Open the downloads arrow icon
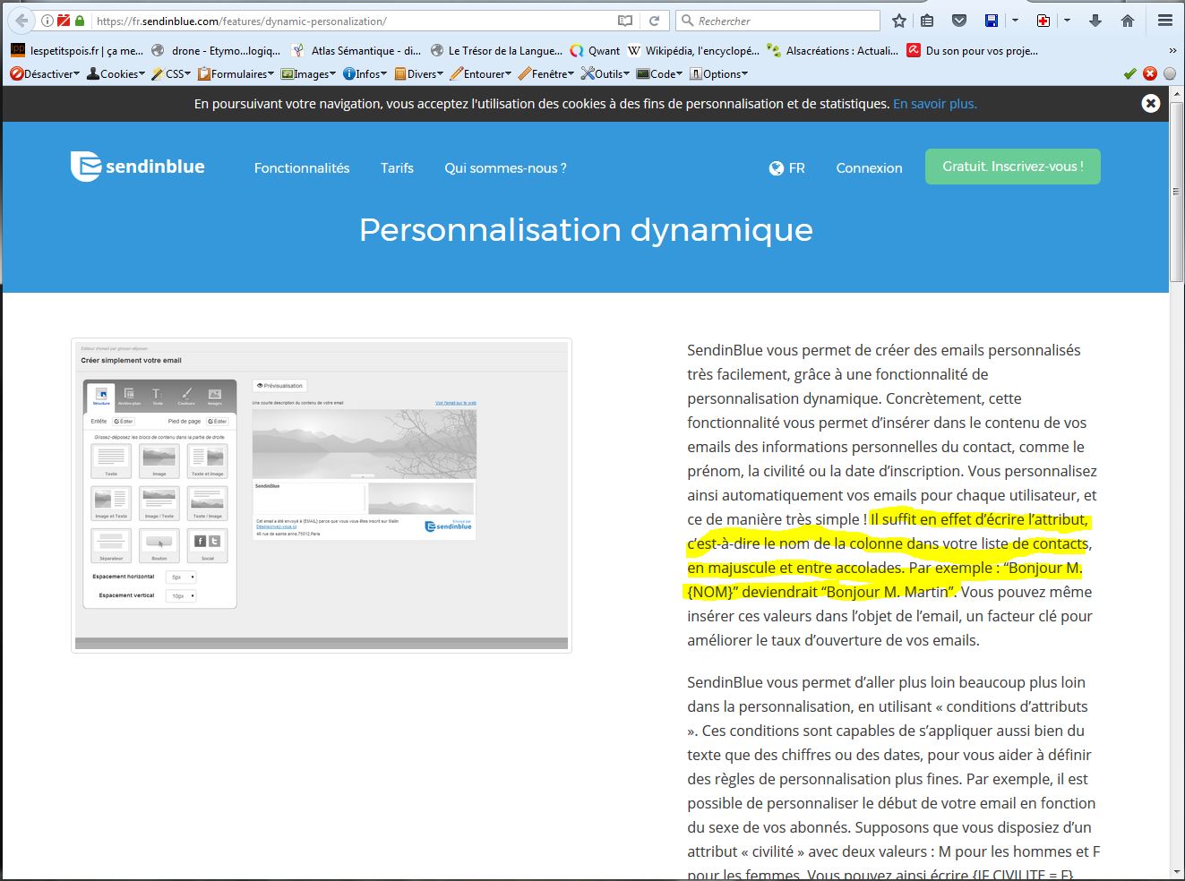Screen dimensions: 1185x881 click(x=1095, y=21)
